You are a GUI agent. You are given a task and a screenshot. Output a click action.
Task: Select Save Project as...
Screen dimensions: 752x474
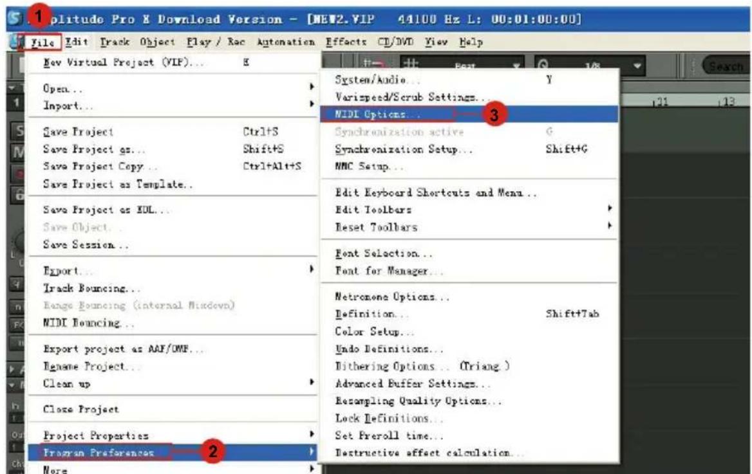pyautogui.click(x=173, y=149)
